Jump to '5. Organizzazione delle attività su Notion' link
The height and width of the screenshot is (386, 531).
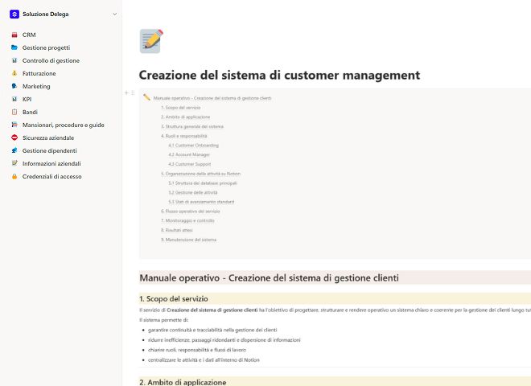tap(200, 174)
